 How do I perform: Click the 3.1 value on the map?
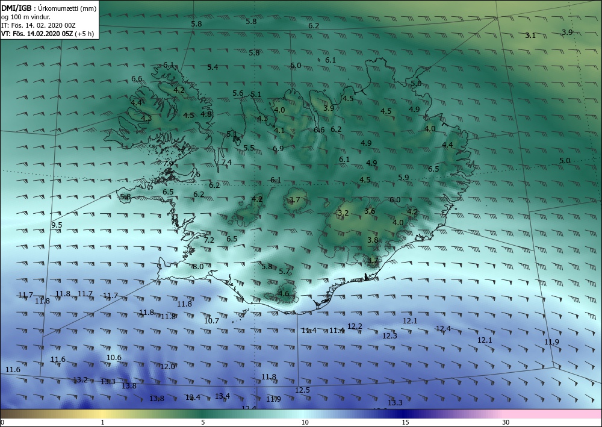point(530,36)
